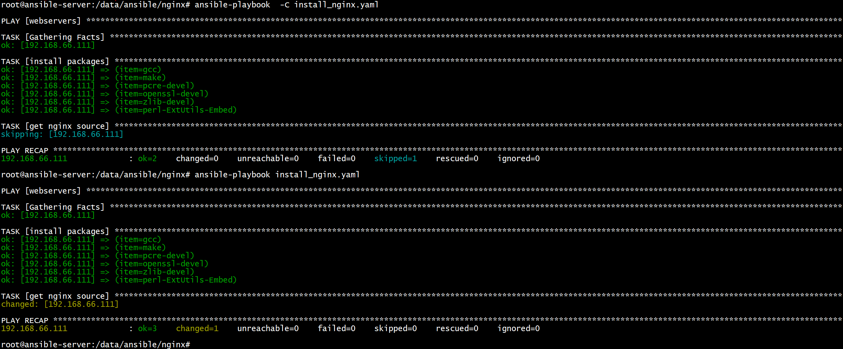
Task: Click 'TASK [install packages]' in the real run
Action: 55,231
